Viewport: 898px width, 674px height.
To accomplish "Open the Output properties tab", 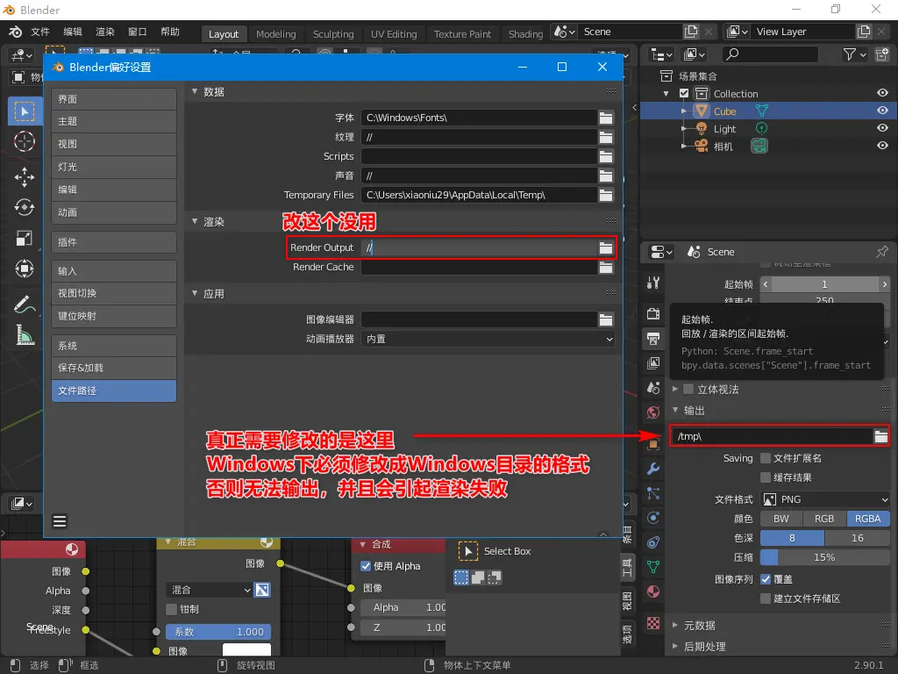I will [653, 338].
